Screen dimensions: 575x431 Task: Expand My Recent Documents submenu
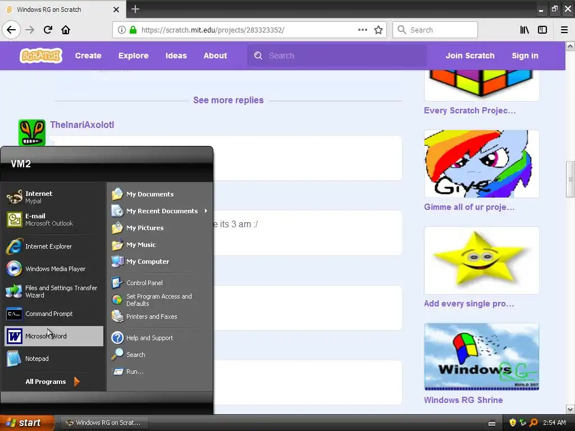(159, 211)
